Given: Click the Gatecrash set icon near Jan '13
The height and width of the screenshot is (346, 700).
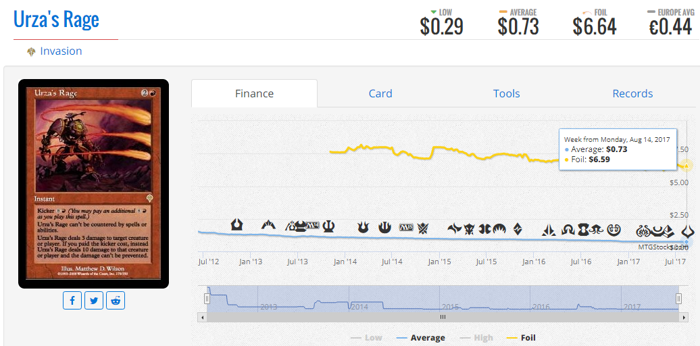Looking at the screenshot, I should (268, 226).
